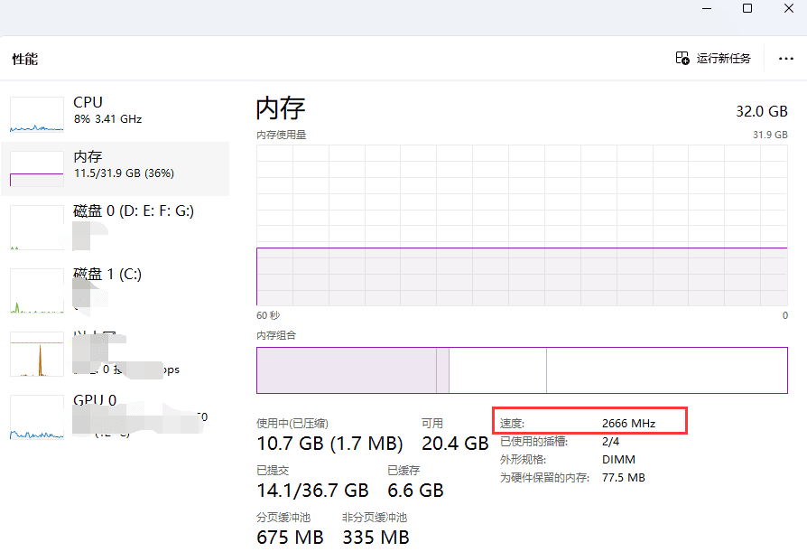Click the 速度 2666 MHz value
The width and height of the screenshot is (807, 552).
tap(628, 423)
